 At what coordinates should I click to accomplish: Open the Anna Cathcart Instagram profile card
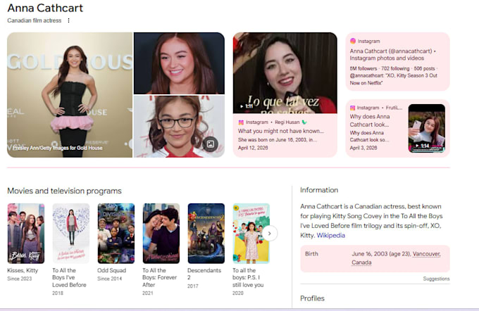point(397,62)
